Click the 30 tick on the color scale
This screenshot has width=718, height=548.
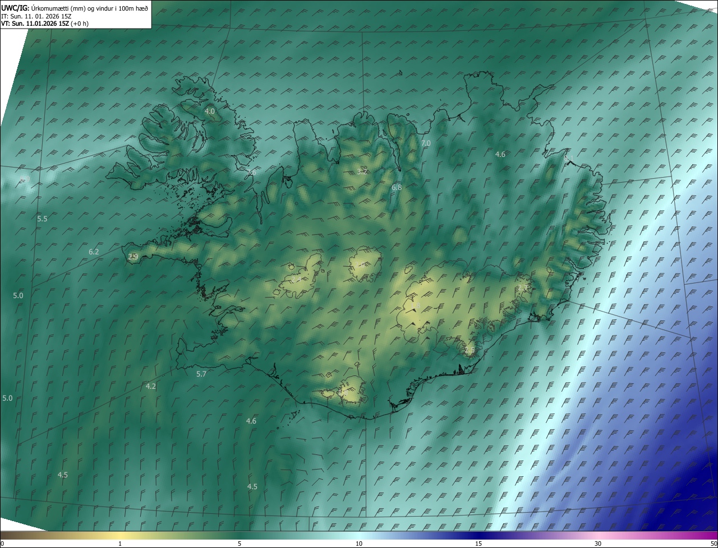pyautogui.click(x=598, y=544)
